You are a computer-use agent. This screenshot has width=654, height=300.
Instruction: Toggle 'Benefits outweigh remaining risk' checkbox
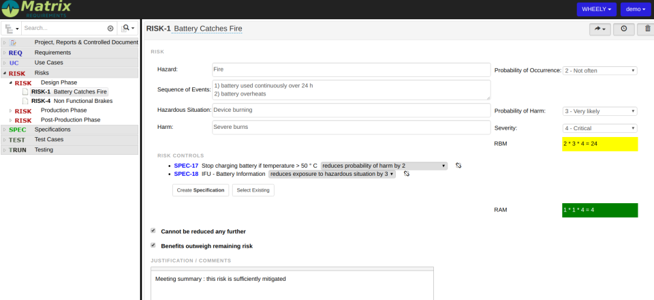(153, 245)
